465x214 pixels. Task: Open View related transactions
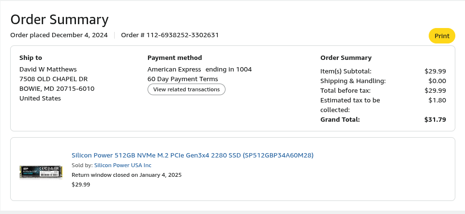coord(186,89)
